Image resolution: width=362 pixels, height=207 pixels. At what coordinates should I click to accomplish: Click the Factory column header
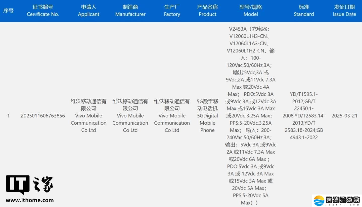coord(172,11)
